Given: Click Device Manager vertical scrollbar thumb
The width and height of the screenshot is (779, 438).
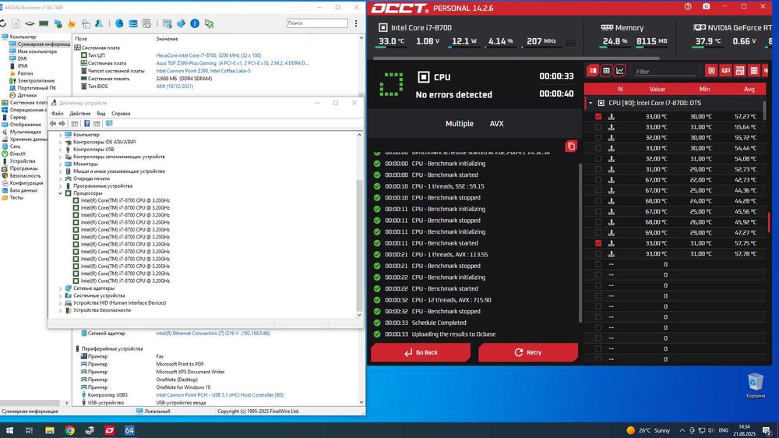Looking at the screenshot, I should pyautogui.click(x=359, y=245).
